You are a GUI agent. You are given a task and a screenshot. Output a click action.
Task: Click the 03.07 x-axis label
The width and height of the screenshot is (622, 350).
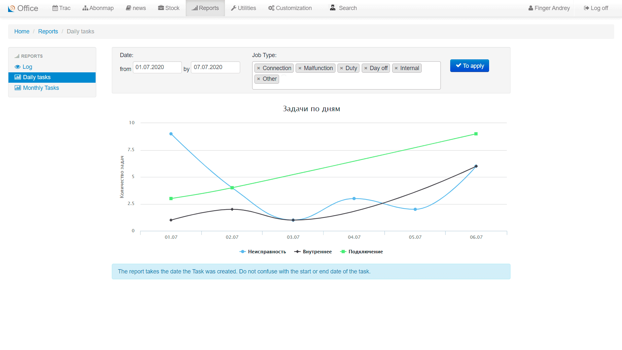coord(293,237)
